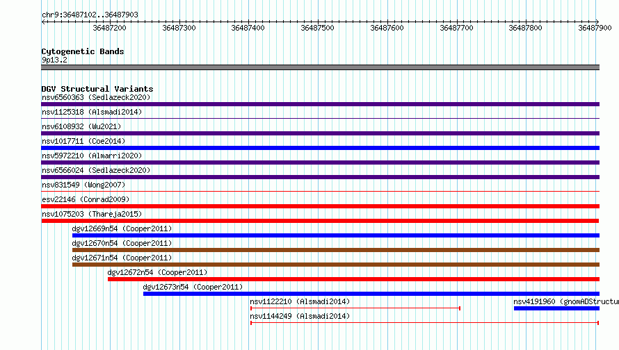Select the gray 9p13.2 cytogenetic band bar

click(320, 67)
